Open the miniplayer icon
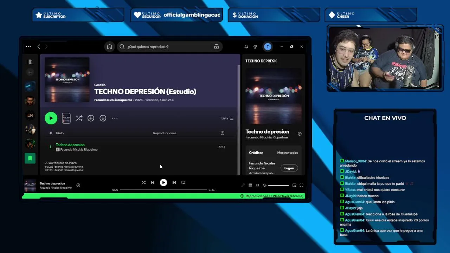 point(294,185)
